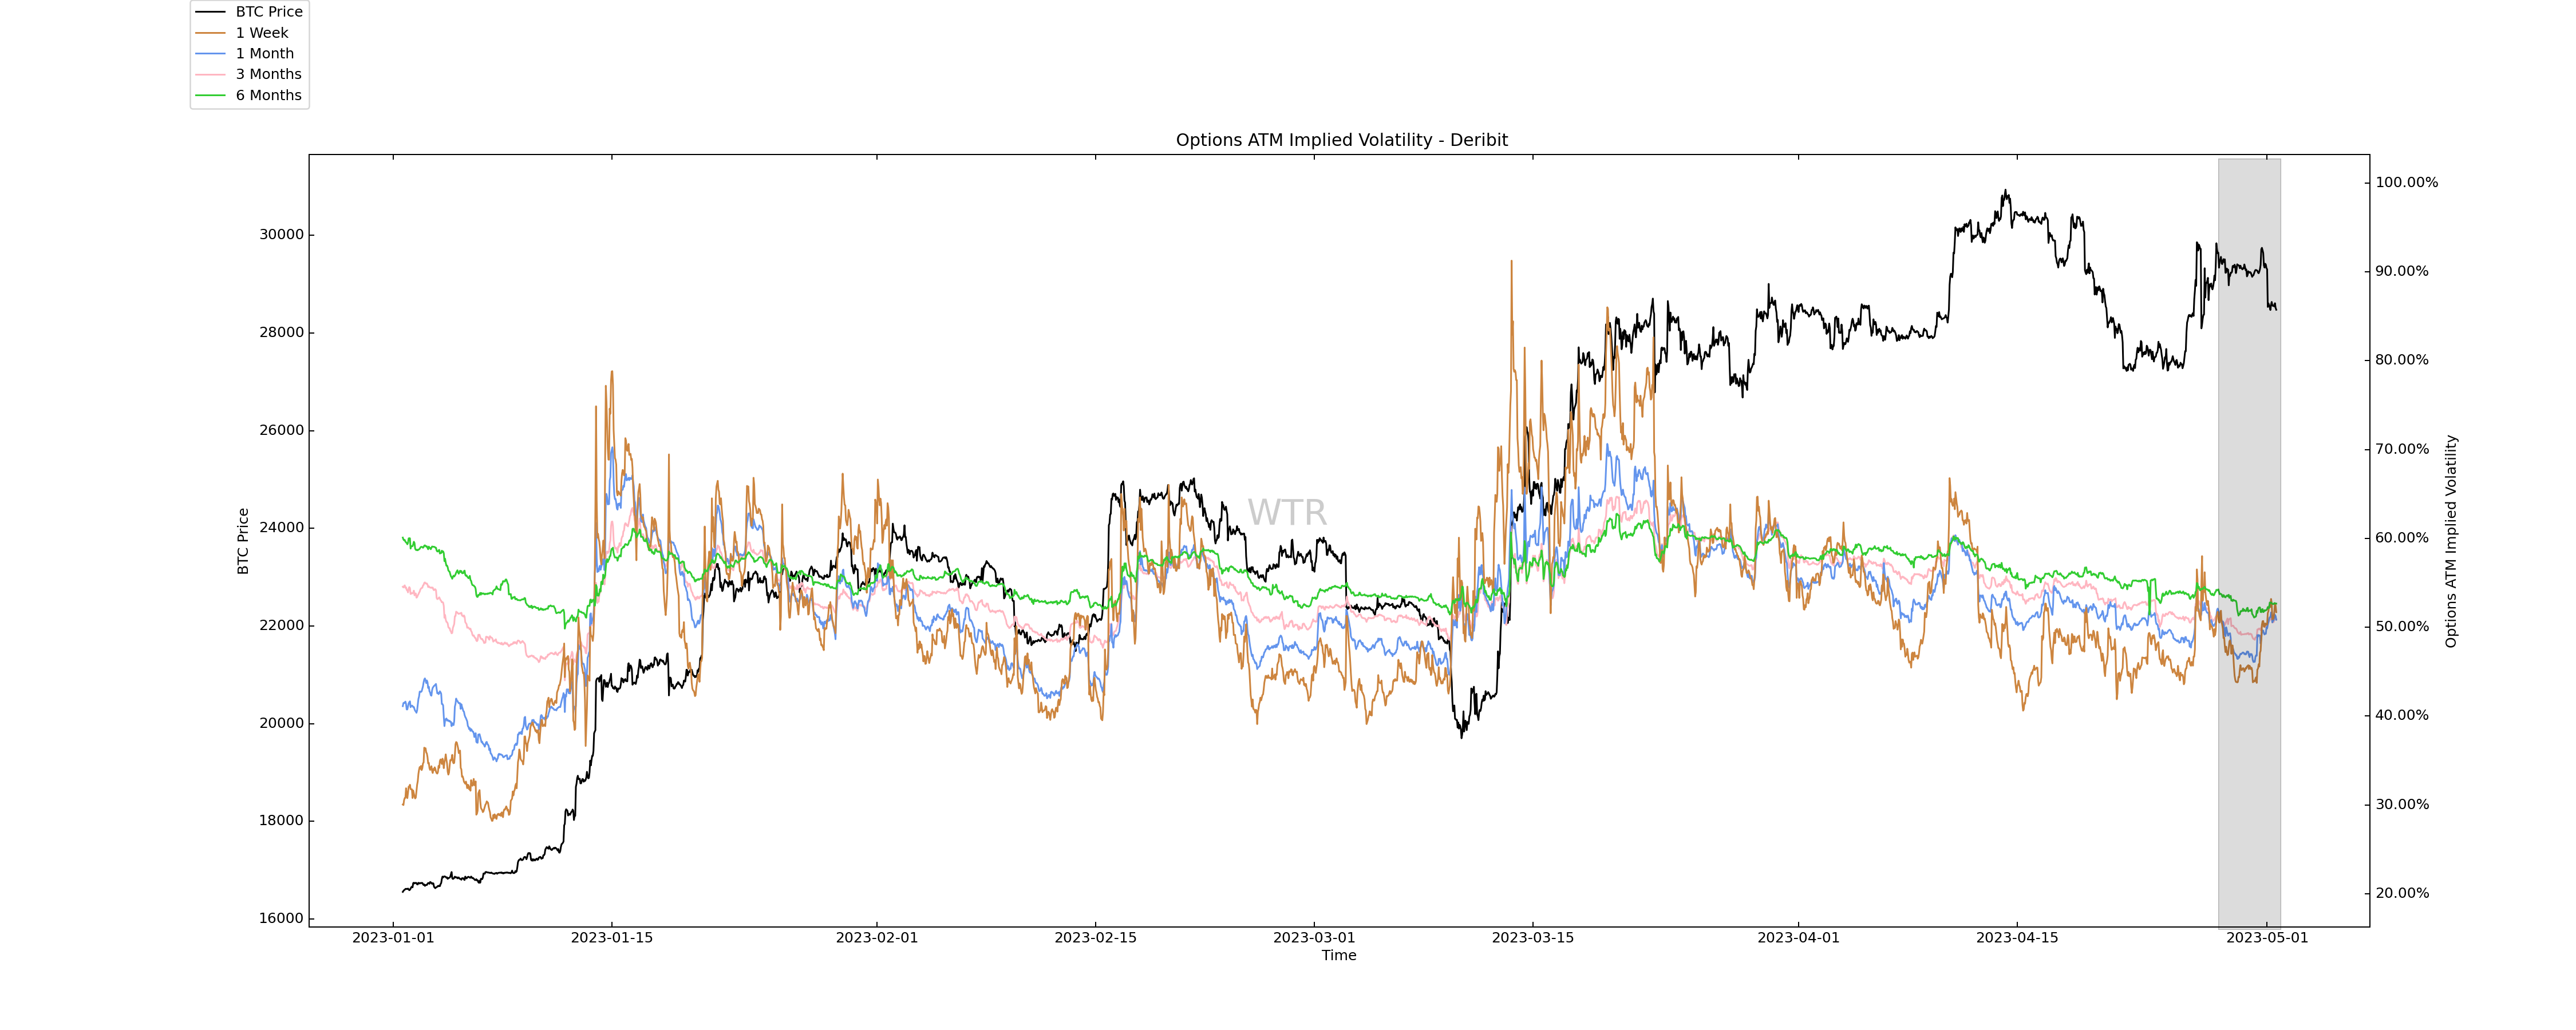2576x1030 pixels.
Task: Click the 3 Months legend label
Action: (269, 74)
